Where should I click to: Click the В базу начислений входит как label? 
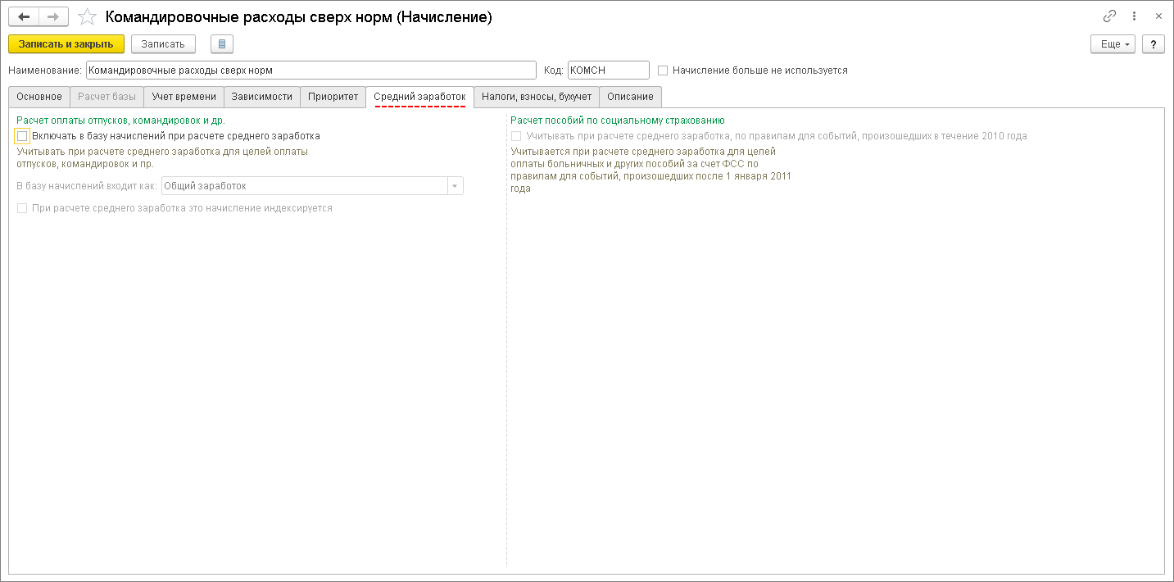coord(87,186)
